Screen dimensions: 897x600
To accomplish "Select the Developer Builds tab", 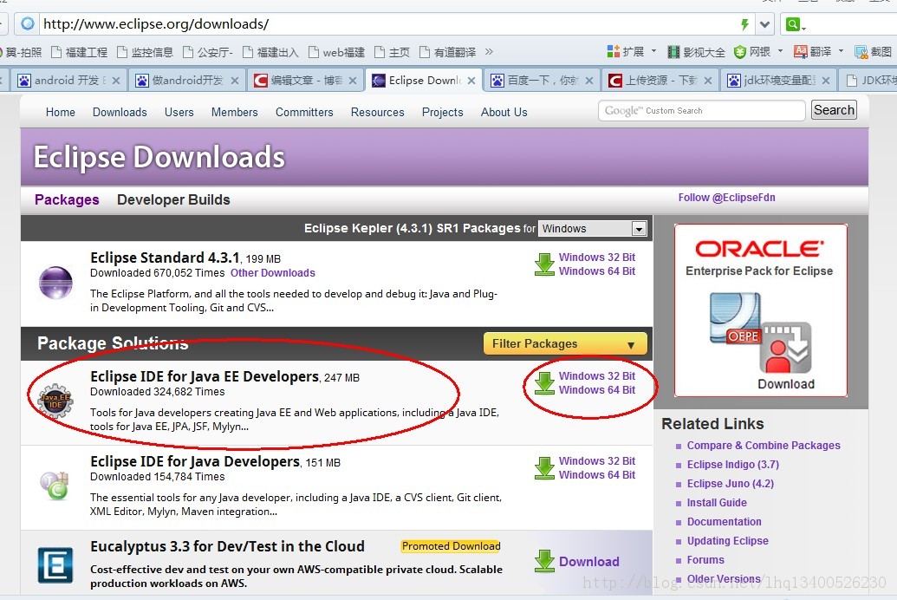I will pyautogui.click(x=172, y=199).
